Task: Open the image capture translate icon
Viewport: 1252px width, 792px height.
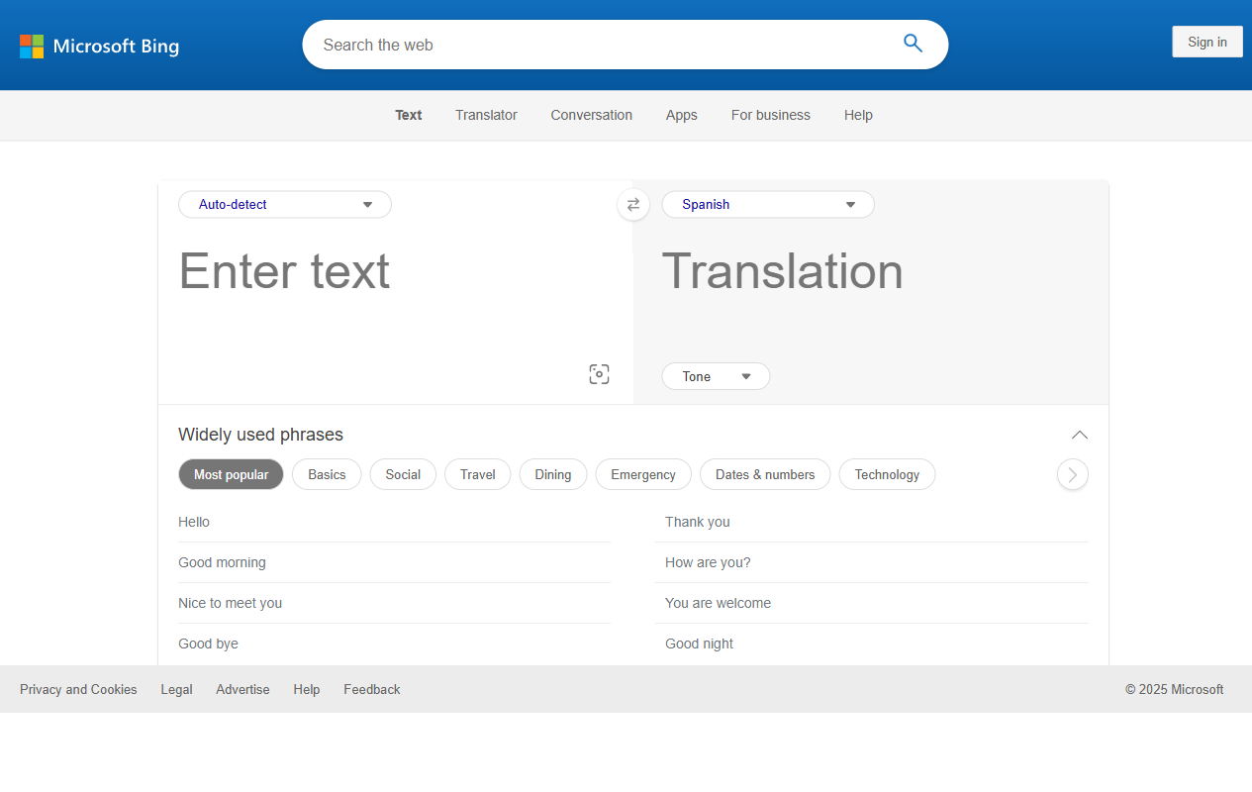Action: point(599,374)
